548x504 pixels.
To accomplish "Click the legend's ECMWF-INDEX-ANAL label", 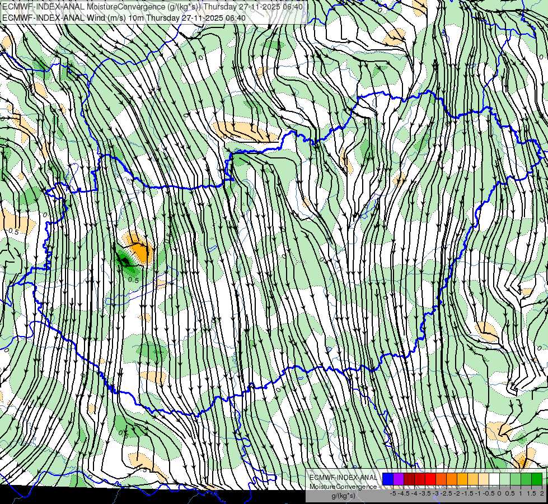I will [x=343, y=478].
